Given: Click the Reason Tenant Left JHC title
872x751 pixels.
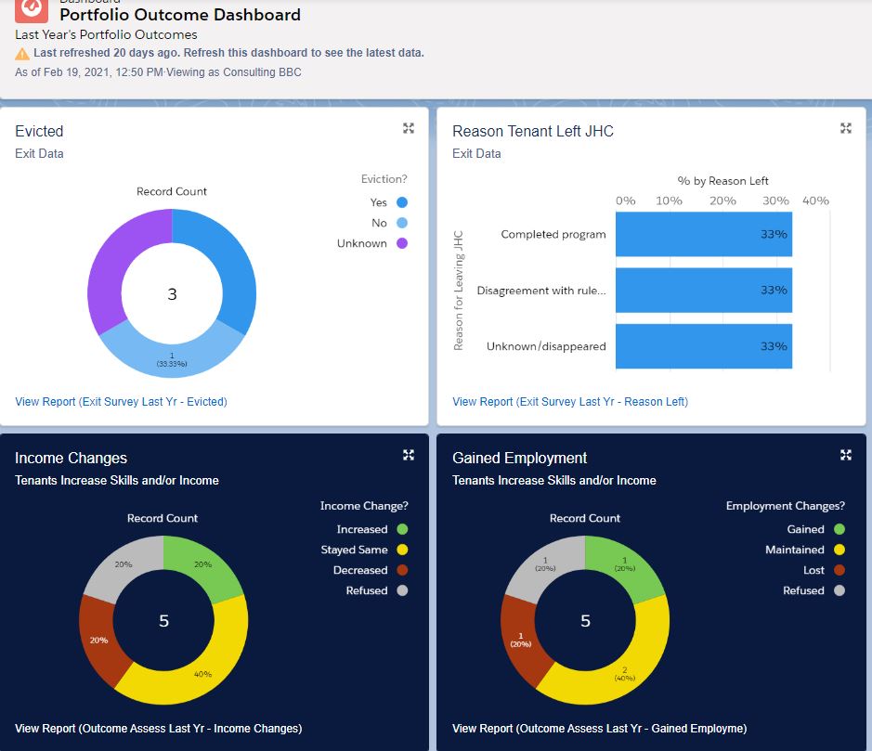Looking at the screenshot, I should pos(533,131).
